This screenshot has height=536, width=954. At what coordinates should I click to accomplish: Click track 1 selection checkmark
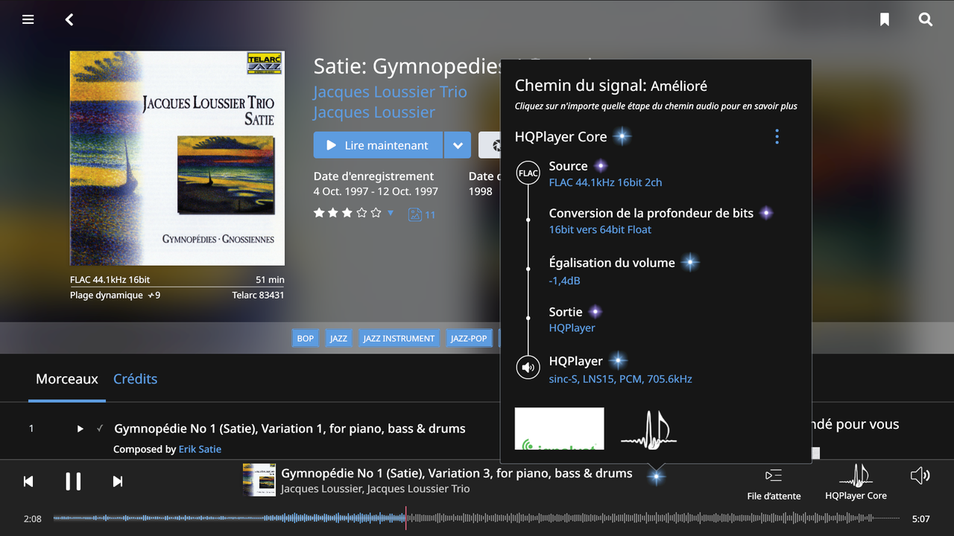click(100, 429)
